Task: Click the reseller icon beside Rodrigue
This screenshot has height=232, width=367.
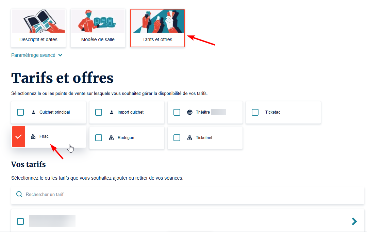Action: [112, 138]
